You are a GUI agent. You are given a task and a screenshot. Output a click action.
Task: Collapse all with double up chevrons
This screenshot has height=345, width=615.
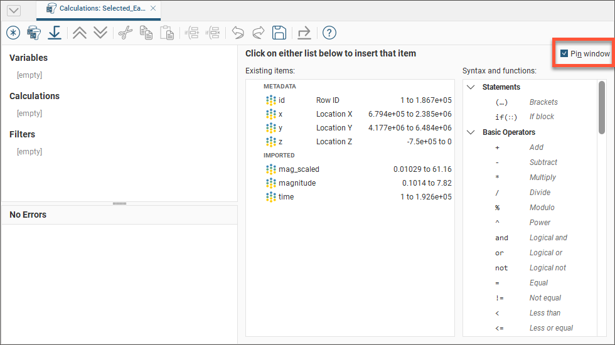click(x=80, y=33)
